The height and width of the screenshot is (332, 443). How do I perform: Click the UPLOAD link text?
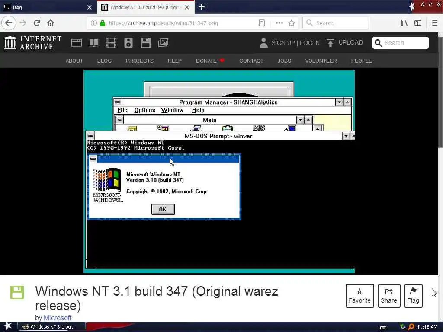350,43
